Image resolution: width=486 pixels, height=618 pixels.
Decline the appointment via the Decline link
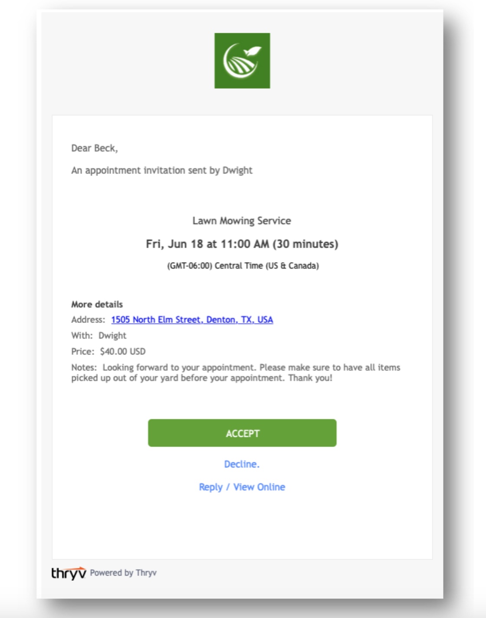pyautogui.click(x=242, y=464)
